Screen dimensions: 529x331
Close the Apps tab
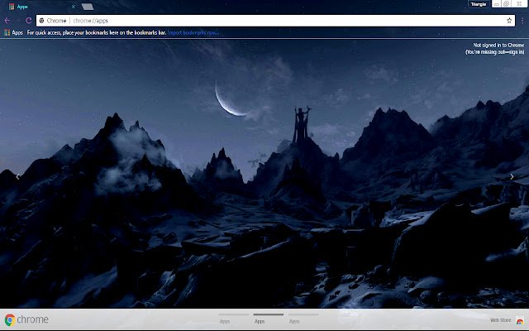coord(74,7)
